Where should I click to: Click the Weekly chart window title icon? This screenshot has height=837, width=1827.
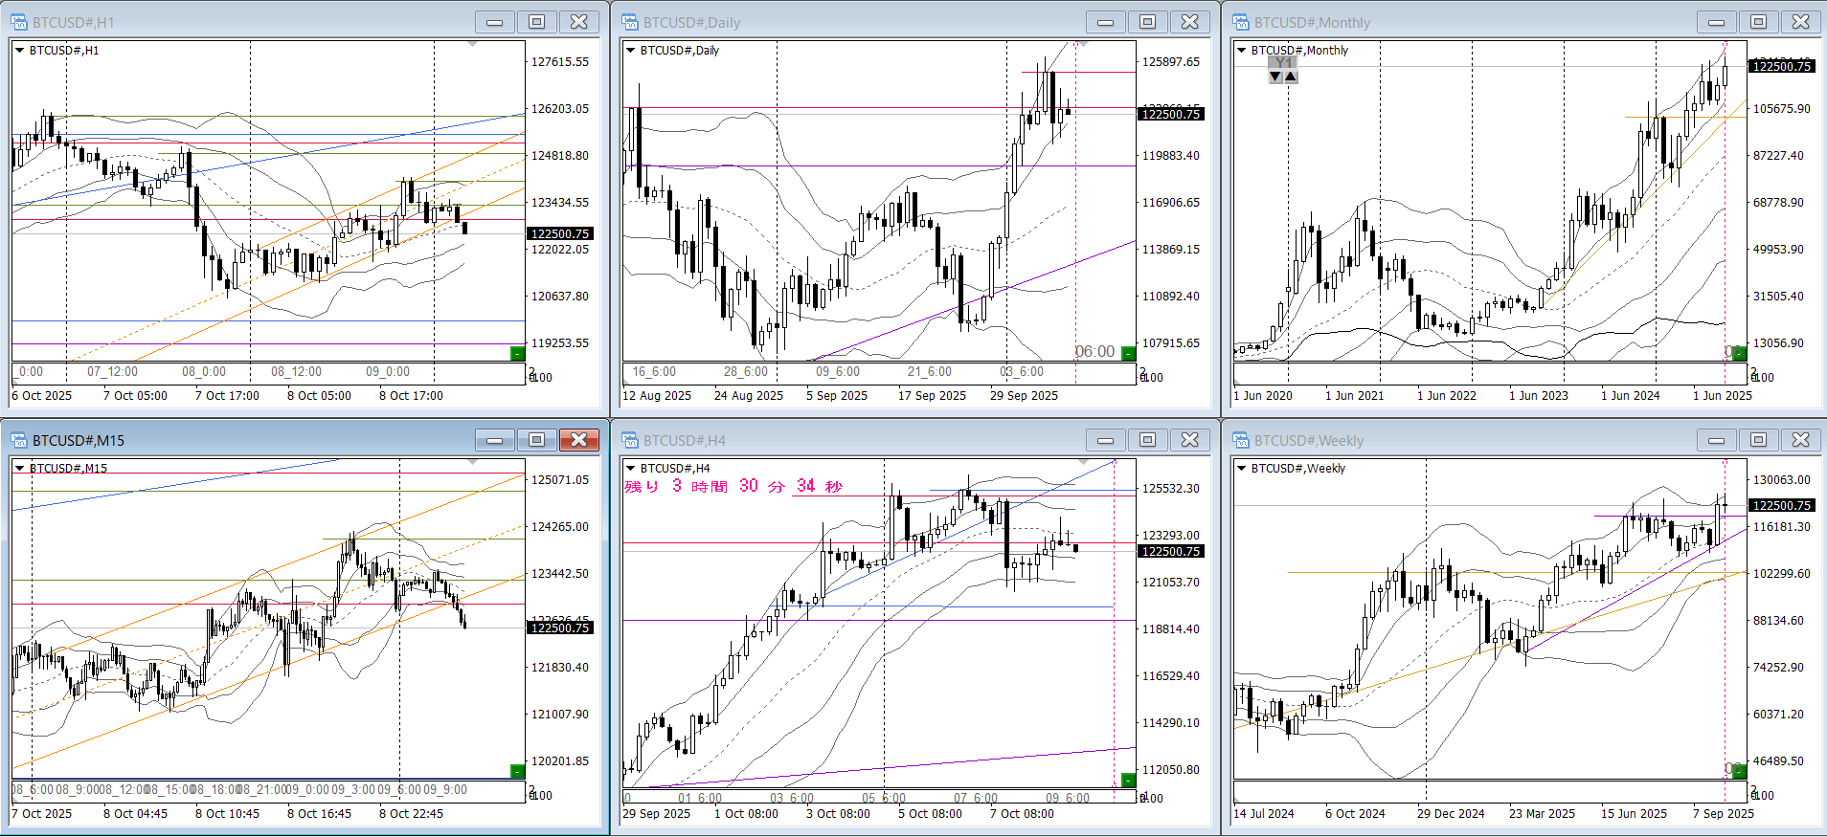tap(1241, 440)
